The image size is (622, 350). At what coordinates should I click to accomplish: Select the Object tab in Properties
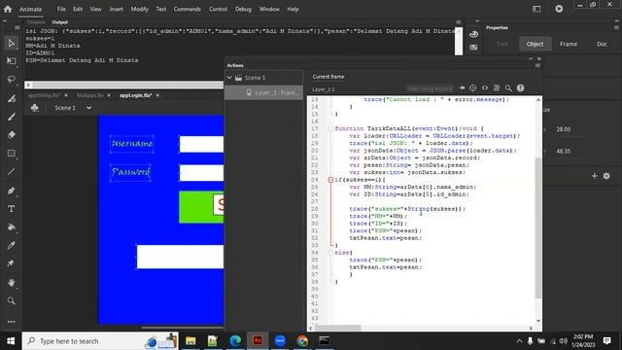click(535, 44)
